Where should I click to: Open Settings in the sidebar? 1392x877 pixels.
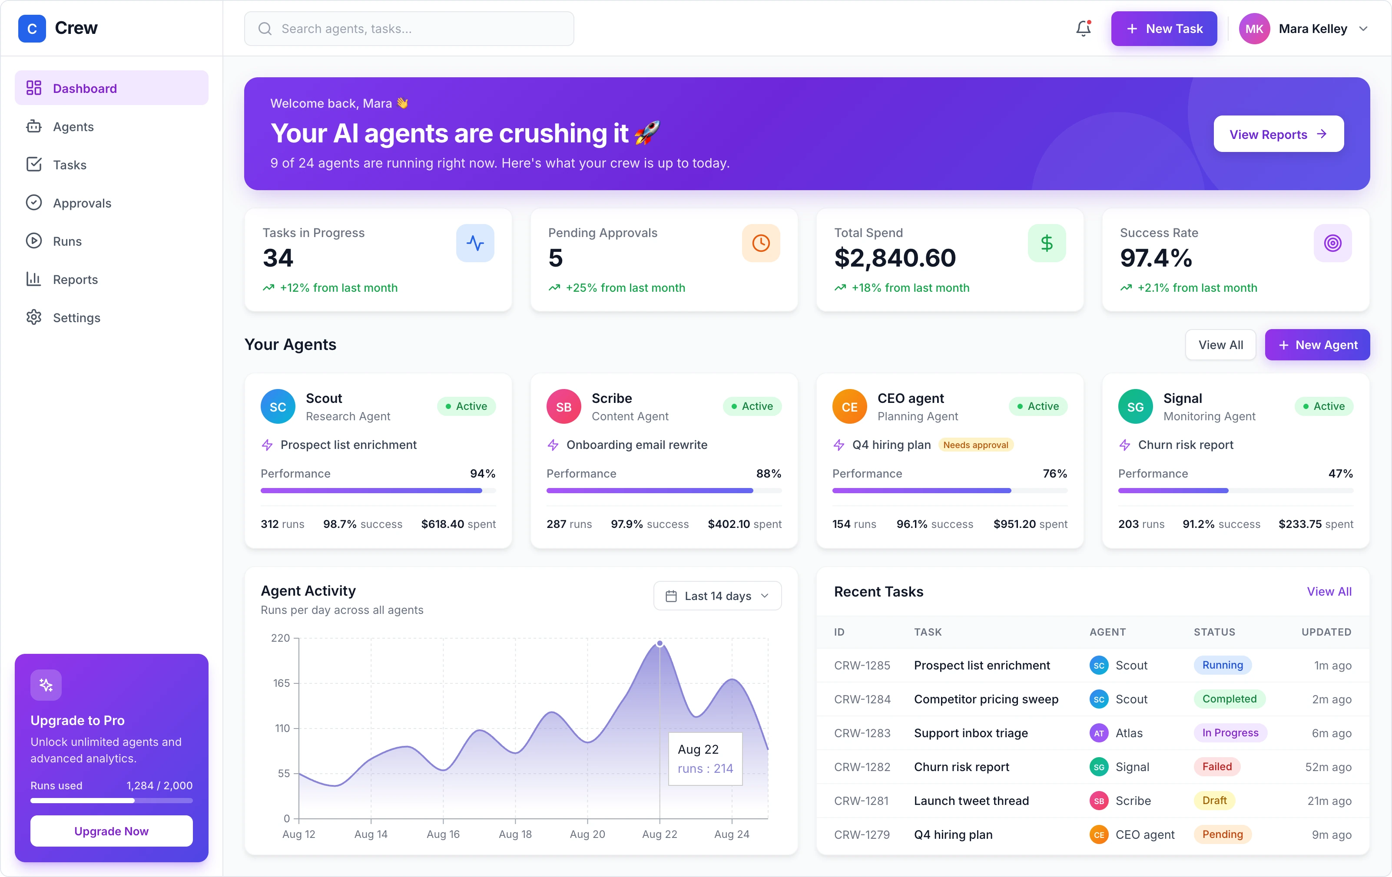tap(112, 317)
